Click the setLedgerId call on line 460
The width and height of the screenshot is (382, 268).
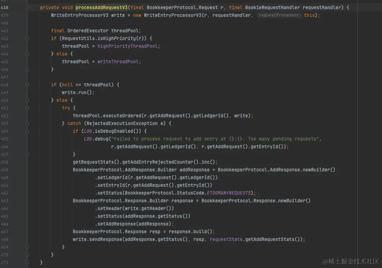pyautogui.click(x=112, y=177)
